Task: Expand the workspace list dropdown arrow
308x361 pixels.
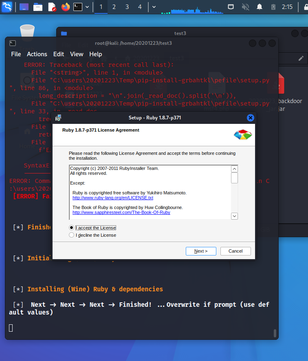Action: [154, 7]
